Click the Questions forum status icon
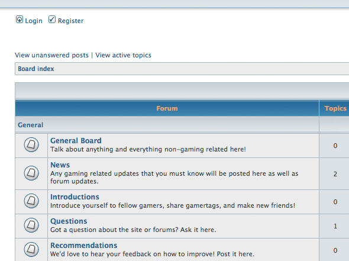349x261 pixels. click(x=31, y=225)
